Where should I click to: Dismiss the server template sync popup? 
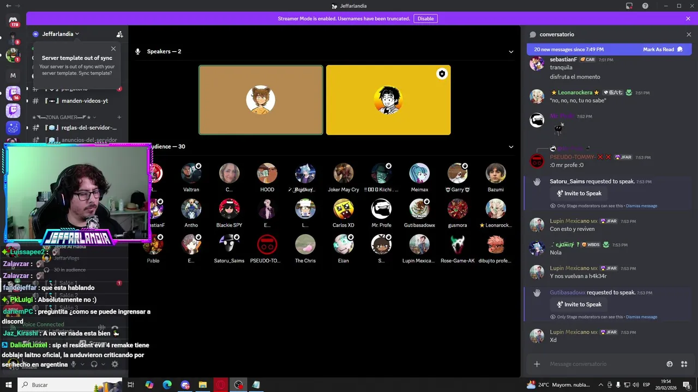pyautogui.click(x=113, y=48)
